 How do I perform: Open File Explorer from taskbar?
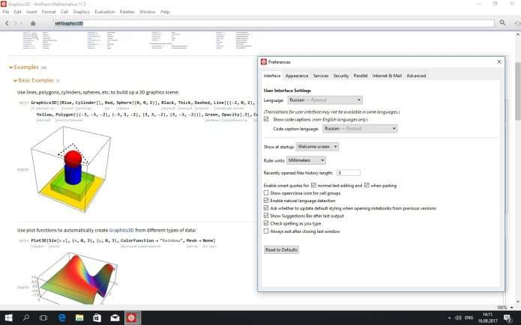click(x=79, y=318)
